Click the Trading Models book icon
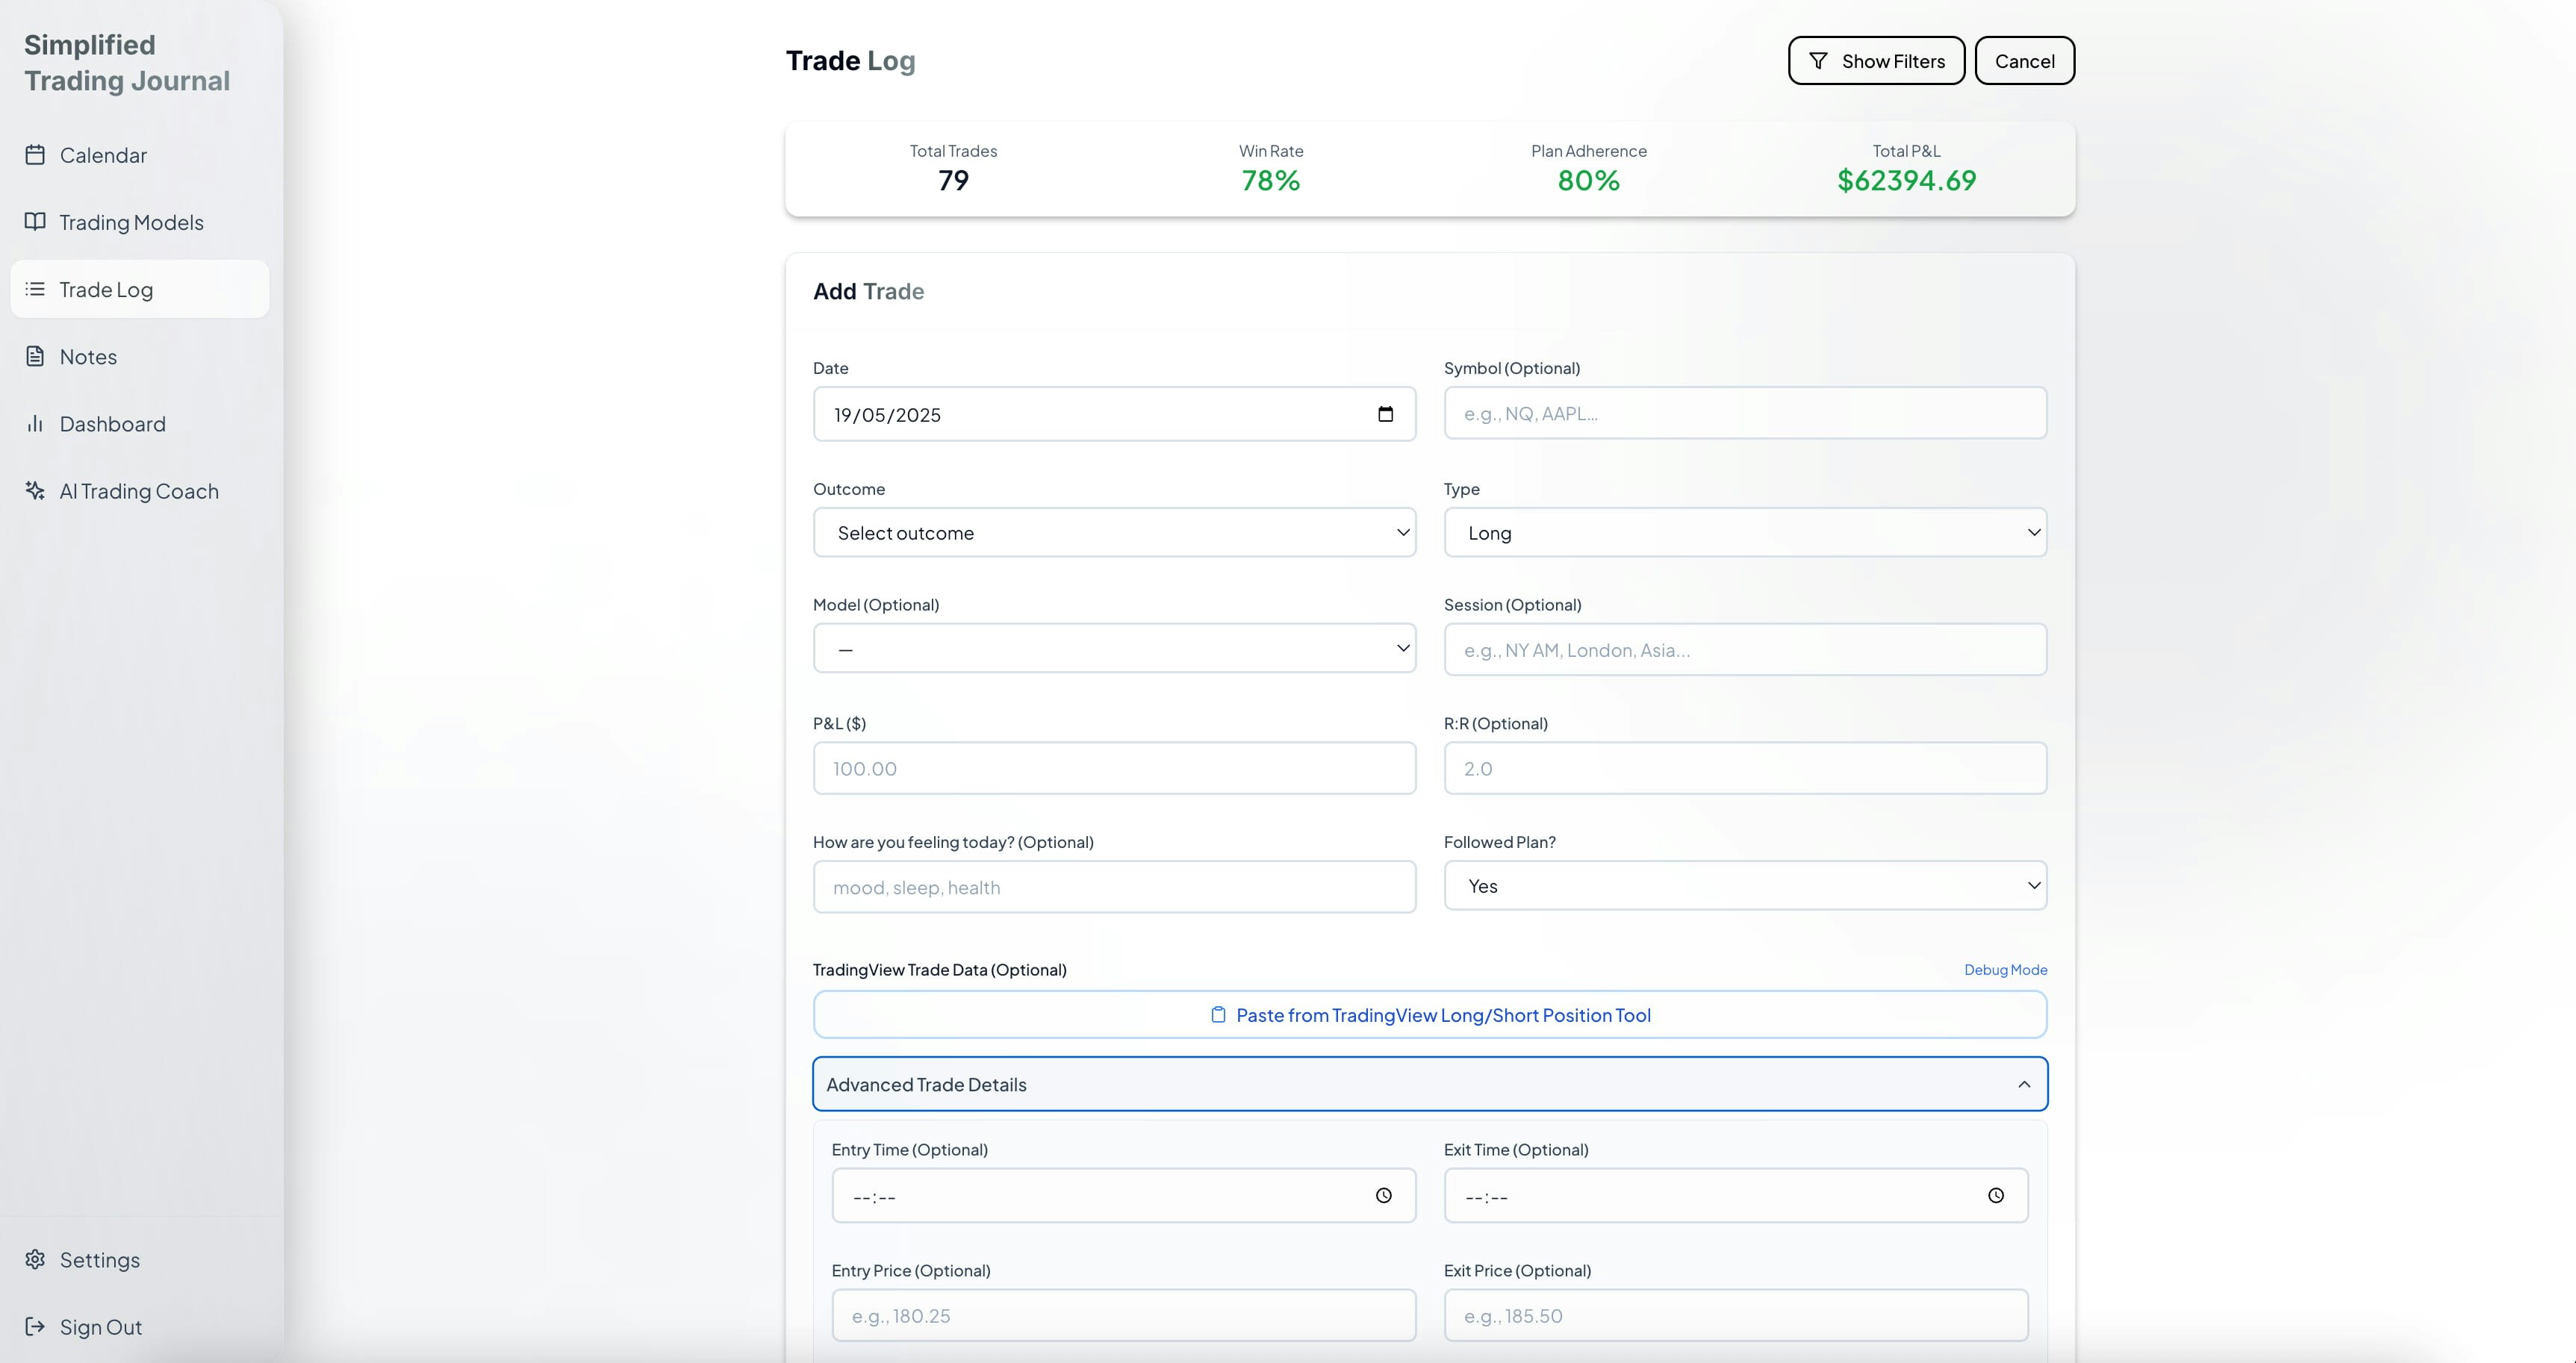 (35, 222)
